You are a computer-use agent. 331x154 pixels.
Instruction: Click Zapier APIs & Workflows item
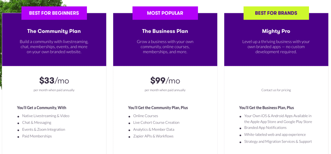tap(153, 136)
